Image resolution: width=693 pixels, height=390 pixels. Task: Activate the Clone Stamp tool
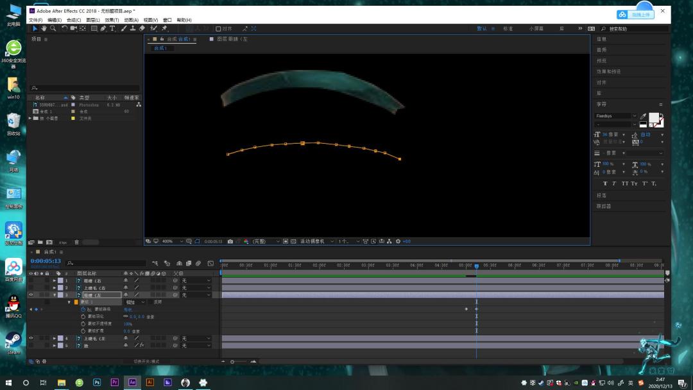coord(133,28)
